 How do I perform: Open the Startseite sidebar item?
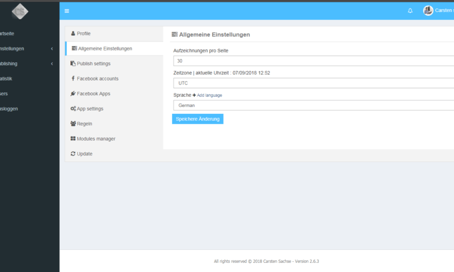(7, 33)
